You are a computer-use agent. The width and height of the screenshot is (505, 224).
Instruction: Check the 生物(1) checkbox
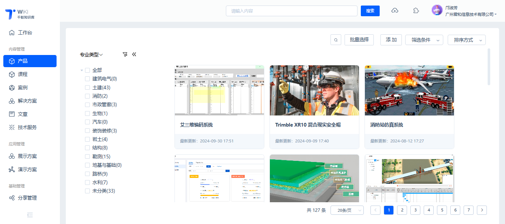(x=88, y=113)
